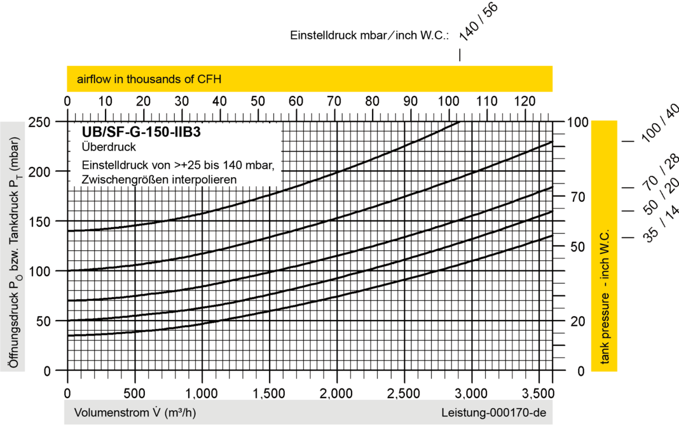Click the 70 tick on the top CFH axis
The image size is (679, 426).
click(x=334, y=101)
